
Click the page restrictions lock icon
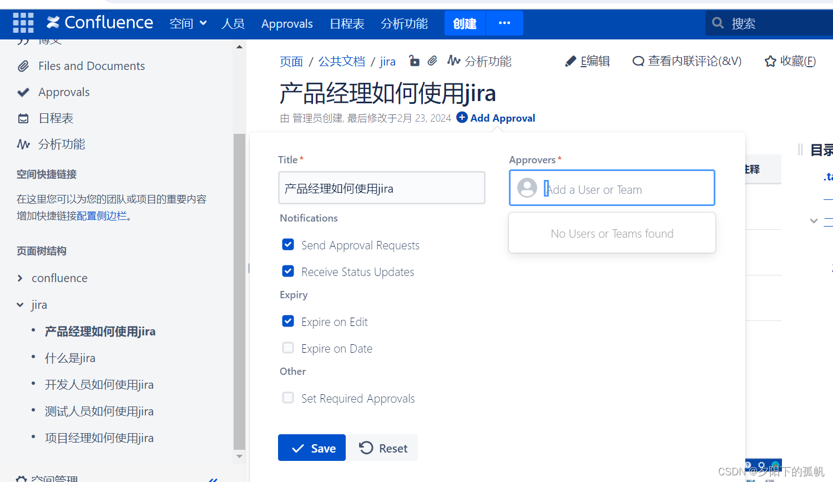[x=414, y=61]
